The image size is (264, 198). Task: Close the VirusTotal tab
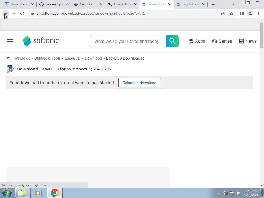(x=32, y=4)
